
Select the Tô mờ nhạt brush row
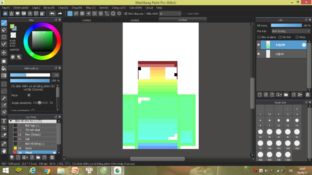[x=35, y=130]
